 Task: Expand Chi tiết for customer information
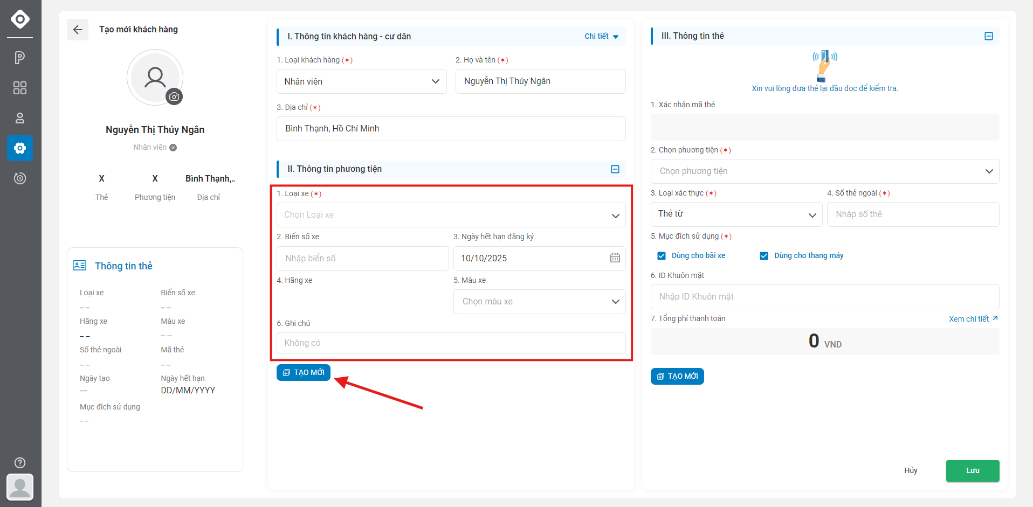pyautogui.click(x=601, y=36)
